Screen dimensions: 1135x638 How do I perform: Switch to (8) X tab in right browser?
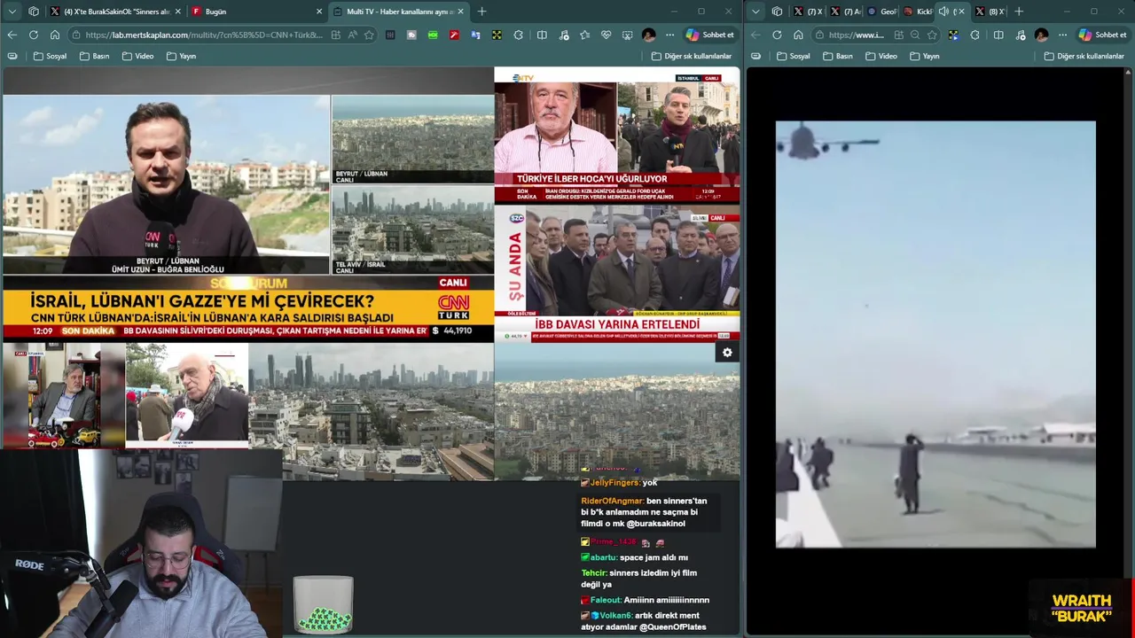(990, 12)
